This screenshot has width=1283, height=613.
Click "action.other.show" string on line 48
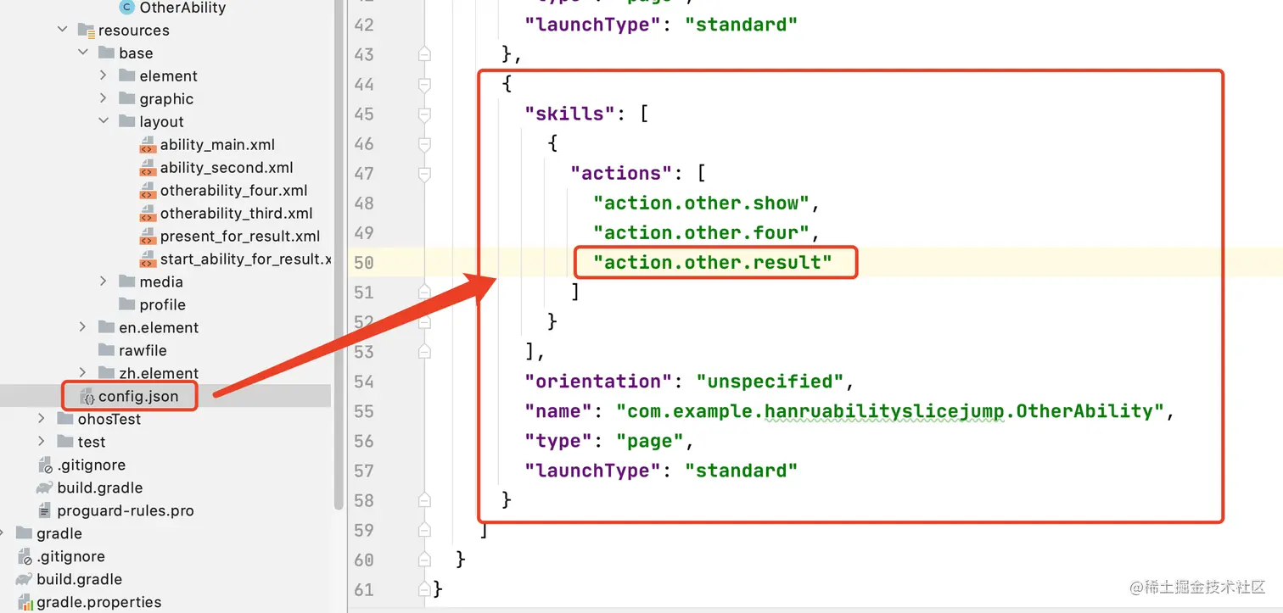(701, 203)
